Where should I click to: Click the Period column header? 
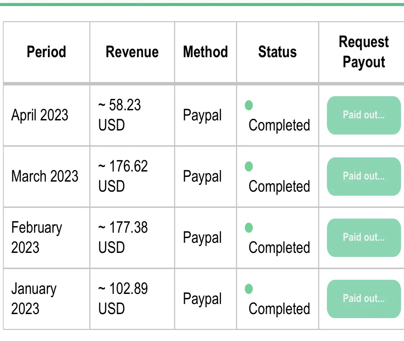click(x=46, y=52)
